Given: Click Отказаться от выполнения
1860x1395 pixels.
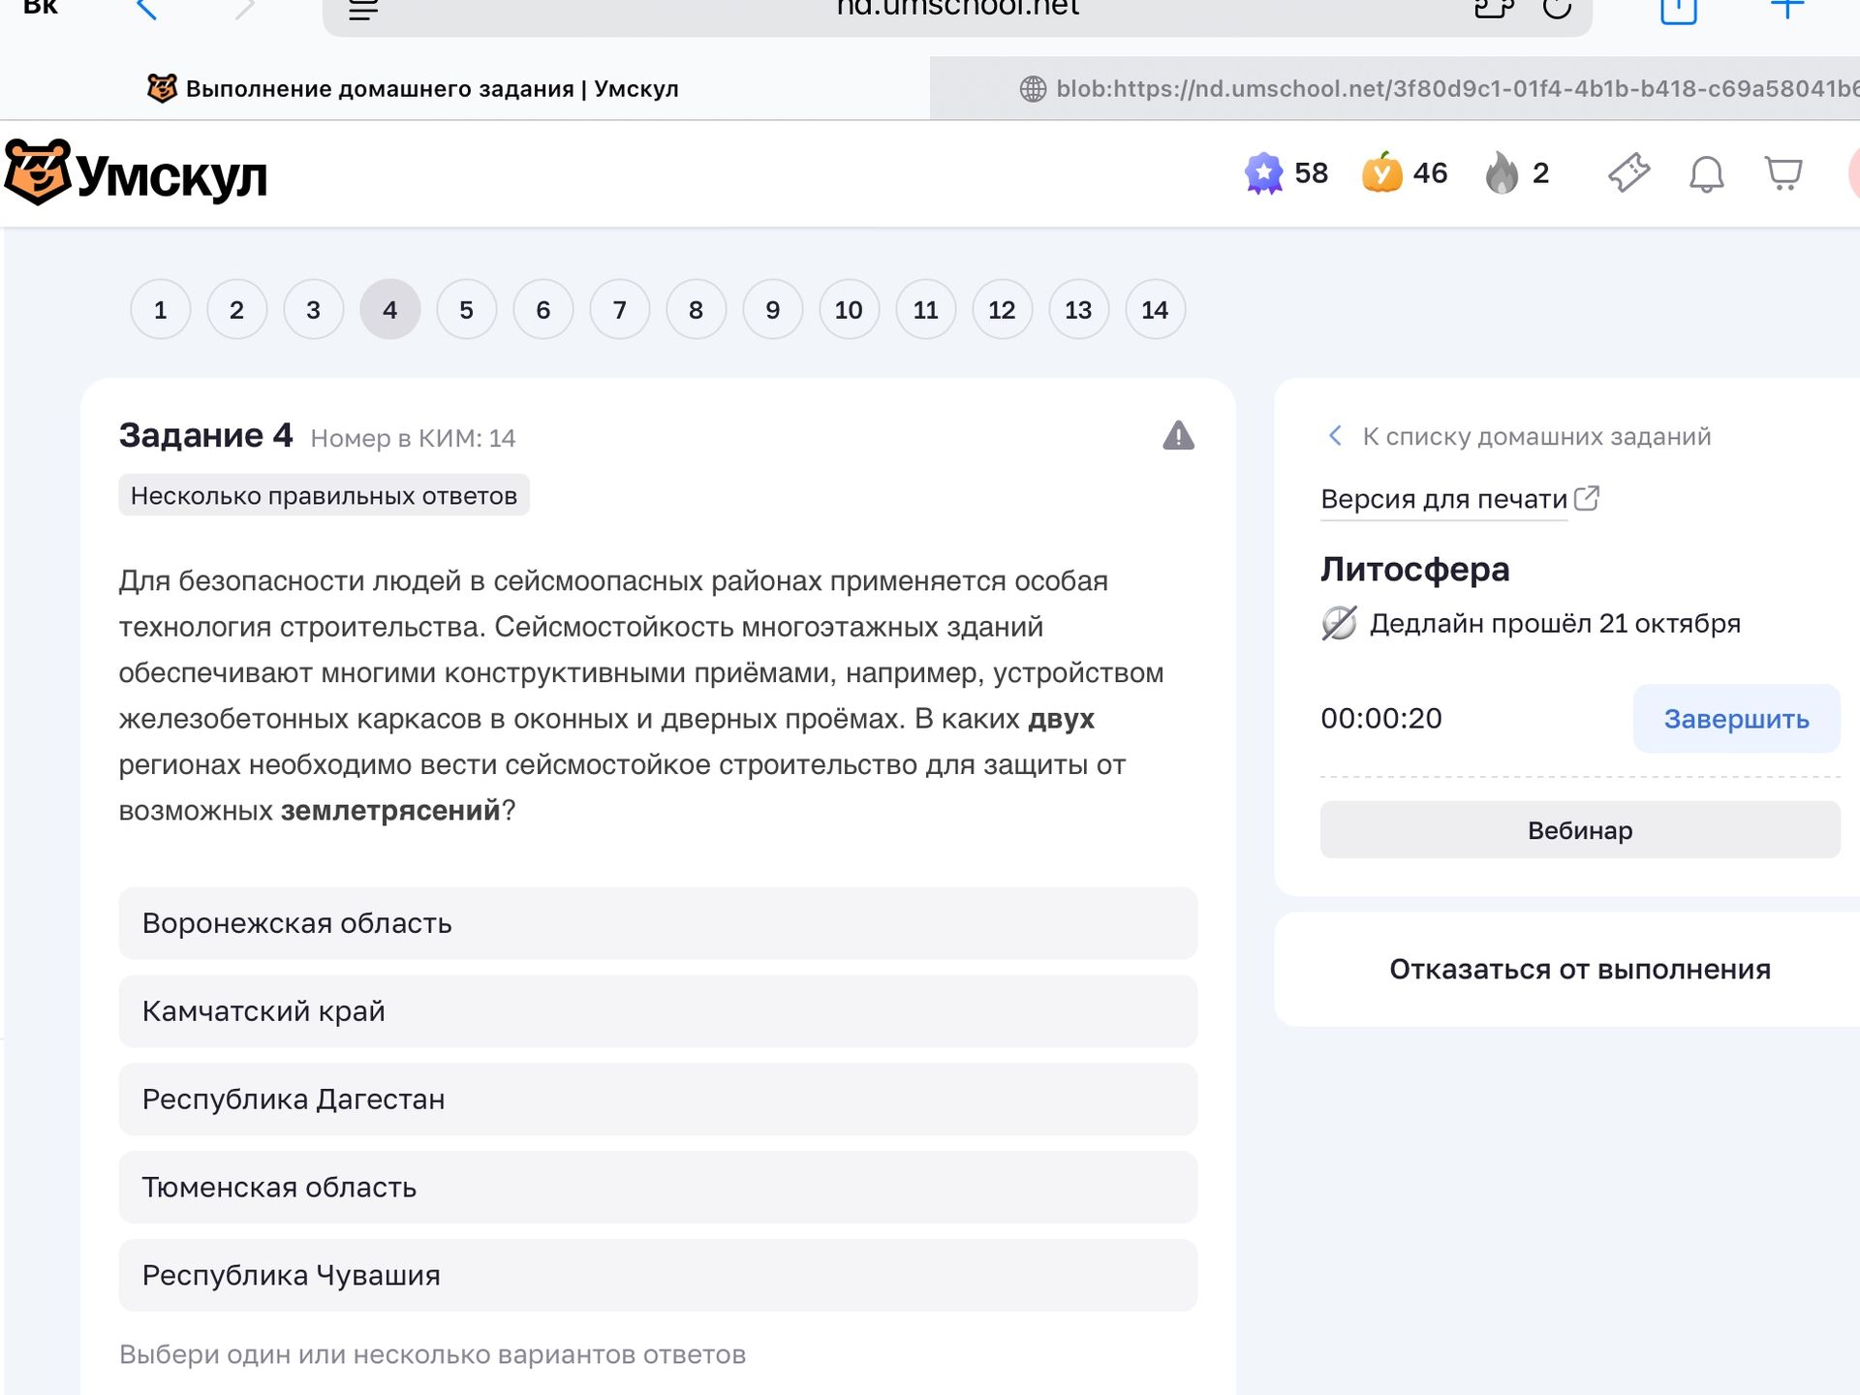Looking at the screenshot, I should click(x=1579, y=969).
